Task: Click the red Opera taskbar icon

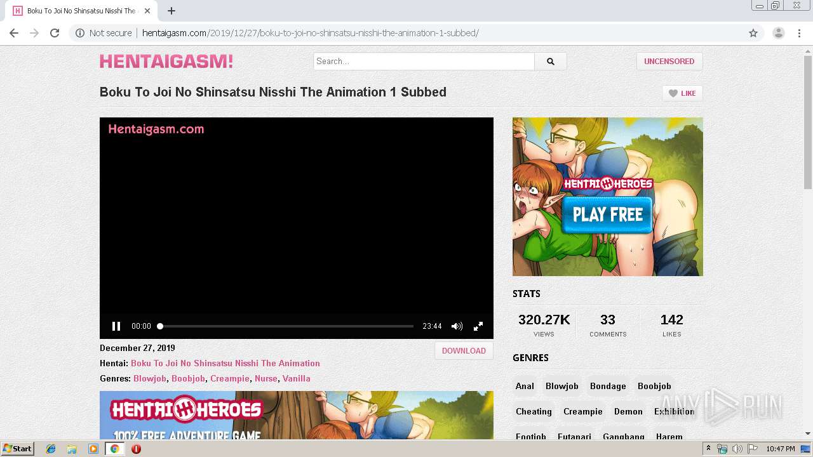Action: click(136, 449)
